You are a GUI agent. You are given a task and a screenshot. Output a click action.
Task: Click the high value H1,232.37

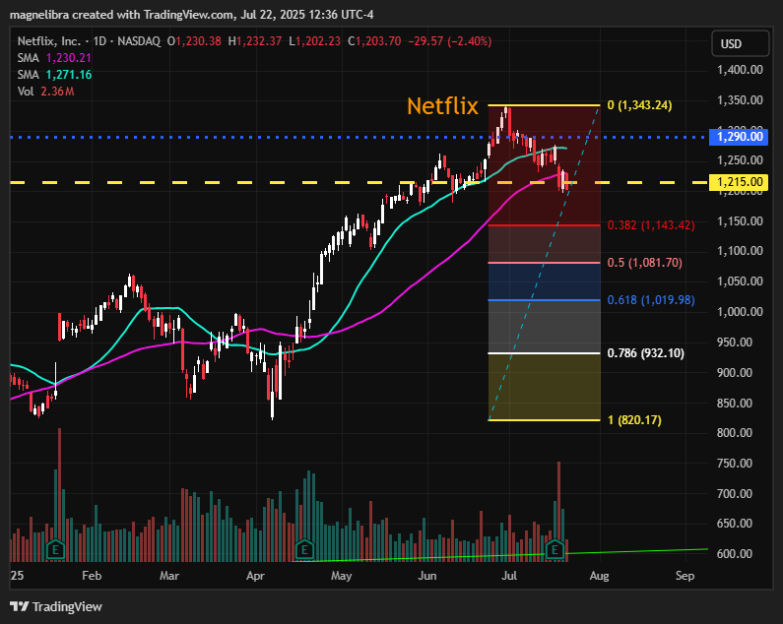[255, 41]
